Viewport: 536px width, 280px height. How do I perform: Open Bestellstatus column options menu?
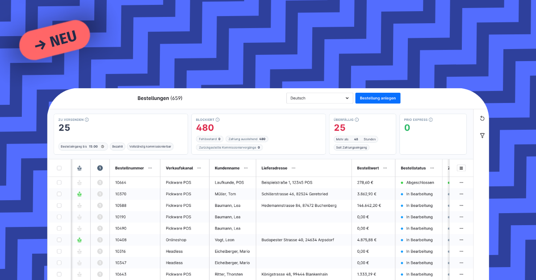[x=432, y=168]
